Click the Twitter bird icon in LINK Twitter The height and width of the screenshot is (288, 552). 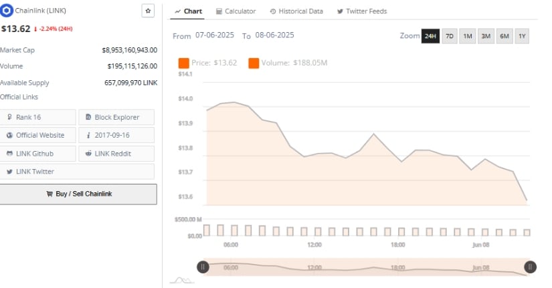pyautogui.click(x=9, y=172)
